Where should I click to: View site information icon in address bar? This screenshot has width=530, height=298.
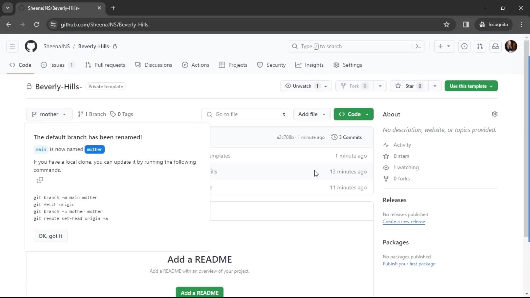(x=53, y=25)
